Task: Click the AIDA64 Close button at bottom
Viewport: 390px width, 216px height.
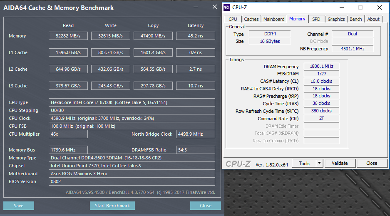Action: coord(206,206)
